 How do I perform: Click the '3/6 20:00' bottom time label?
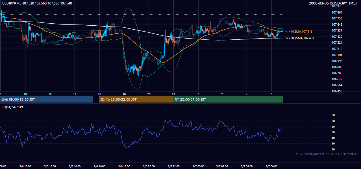[x=149, y=166]
